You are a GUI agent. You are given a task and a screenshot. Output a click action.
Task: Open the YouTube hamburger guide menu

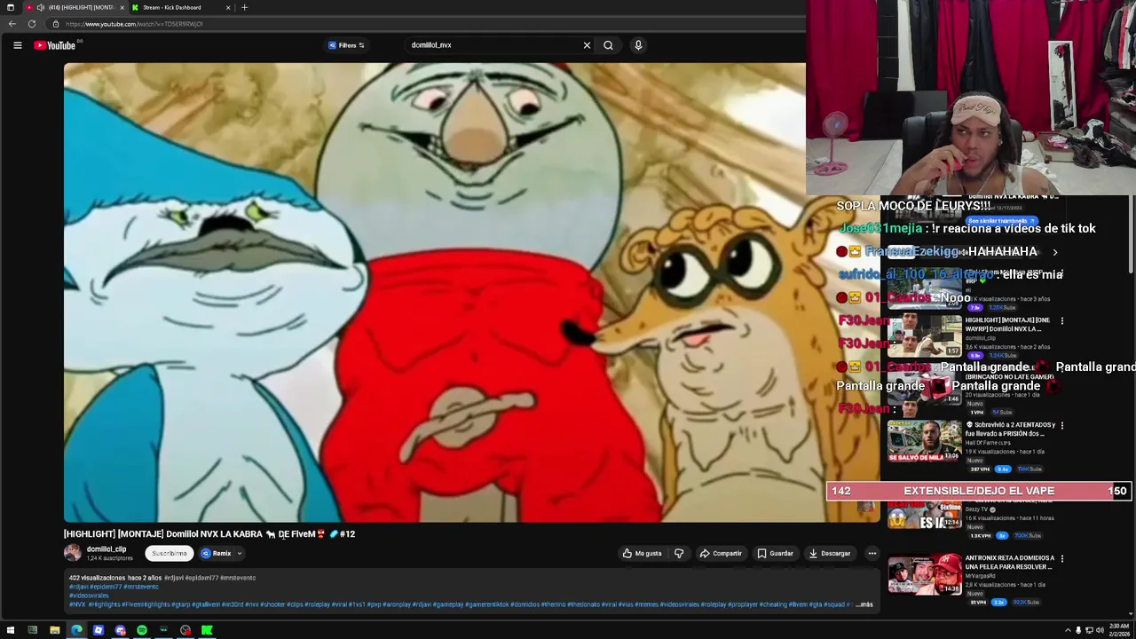pos(17,45)
